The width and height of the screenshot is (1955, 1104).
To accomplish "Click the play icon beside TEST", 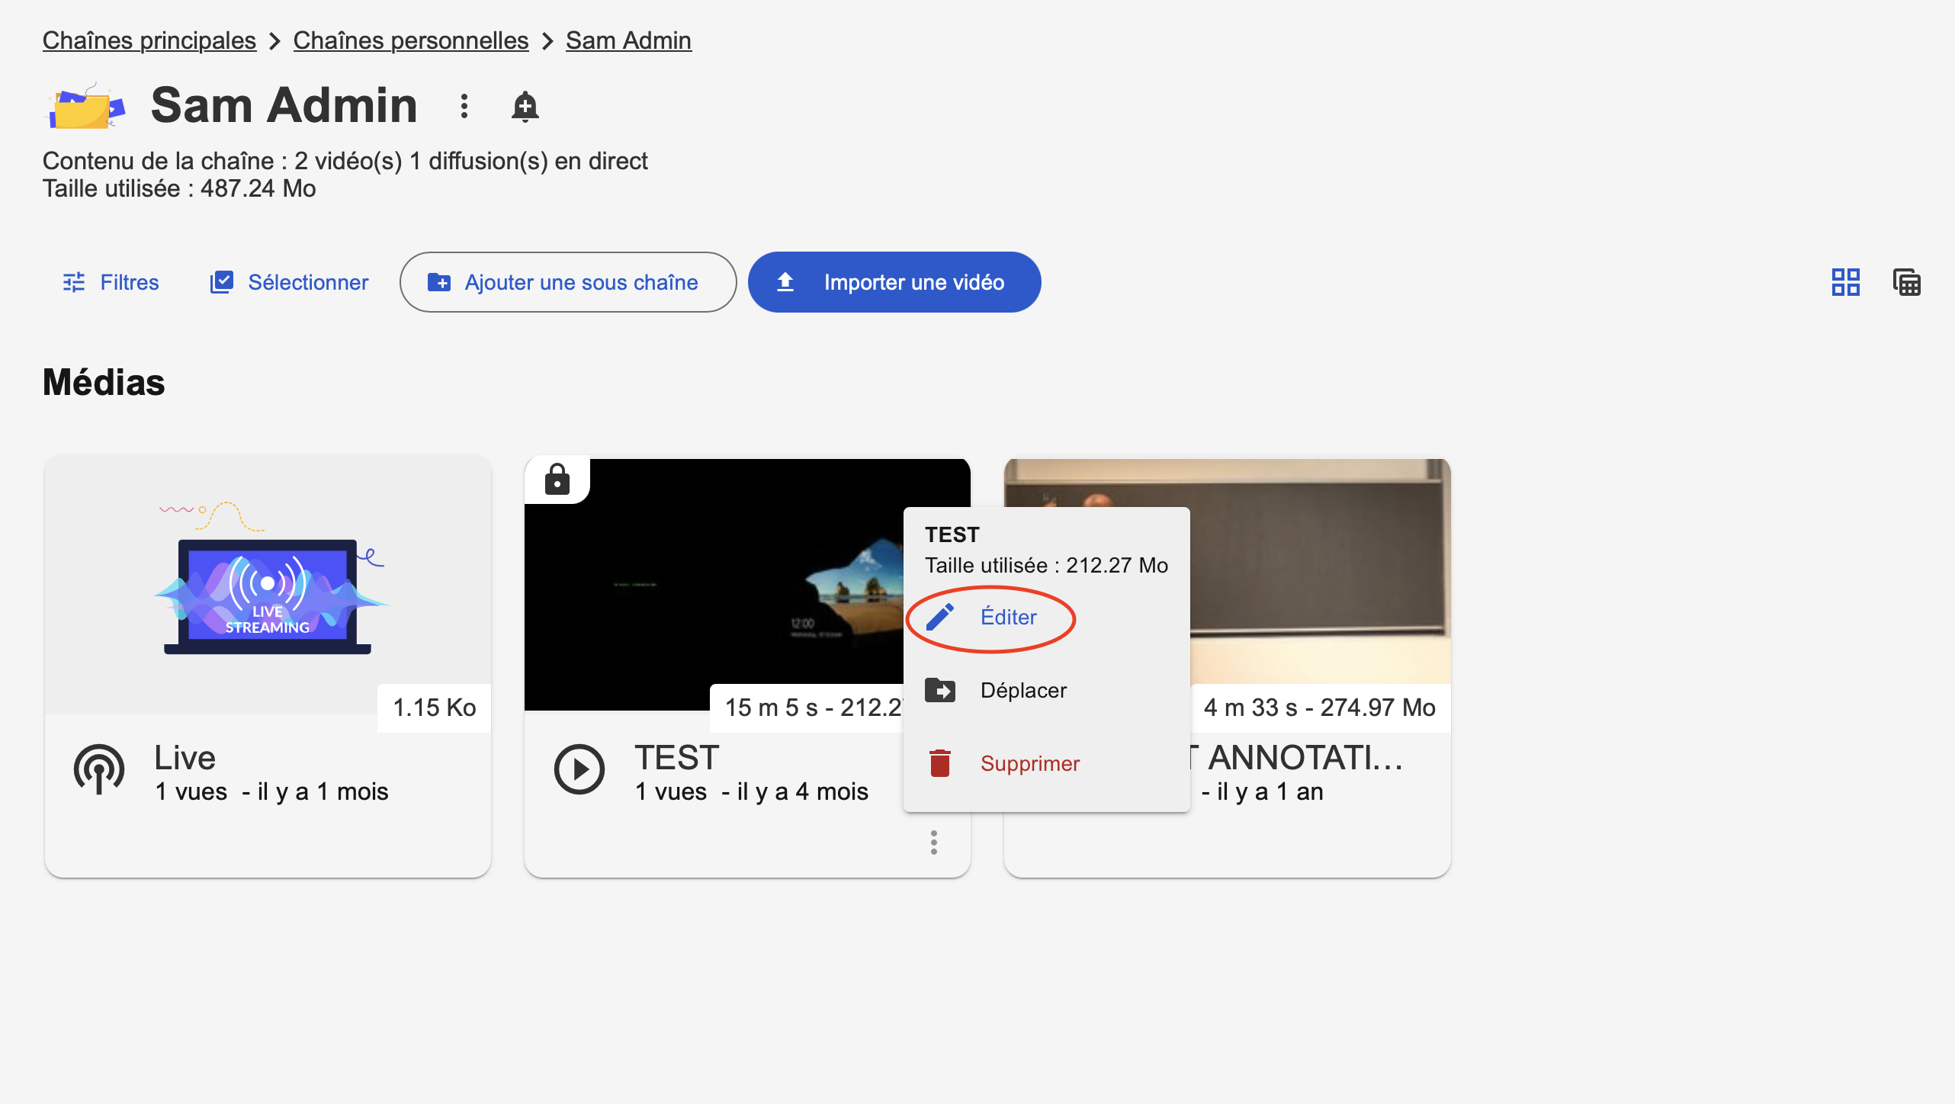I will coord(579,769).
